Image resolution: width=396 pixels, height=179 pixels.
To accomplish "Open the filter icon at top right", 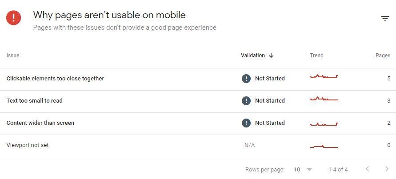I will tap(385, 18).
